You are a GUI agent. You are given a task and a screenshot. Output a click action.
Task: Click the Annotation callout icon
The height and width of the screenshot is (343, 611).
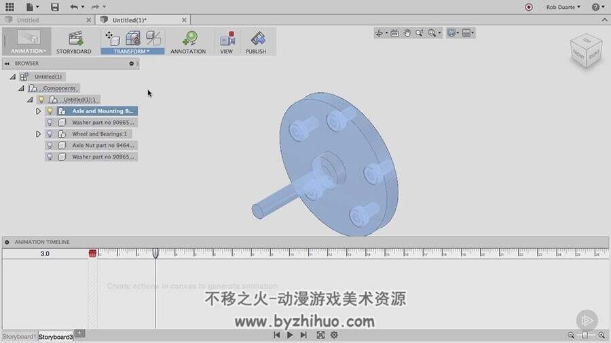click(x=189, y=39)
